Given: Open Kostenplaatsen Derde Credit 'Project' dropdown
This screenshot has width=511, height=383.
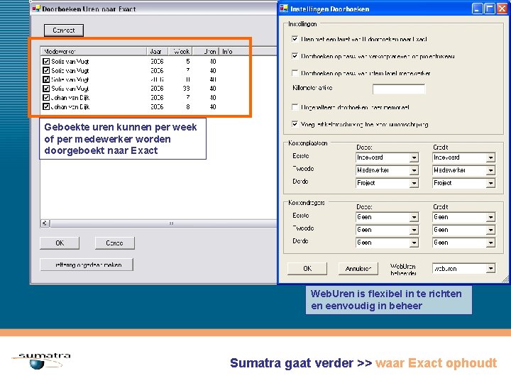Looking at the screenshot, I should click(x=490, y=183).
